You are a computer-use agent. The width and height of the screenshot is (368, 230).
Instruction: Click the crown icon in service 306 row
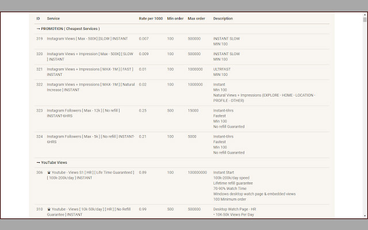point(49,172)
